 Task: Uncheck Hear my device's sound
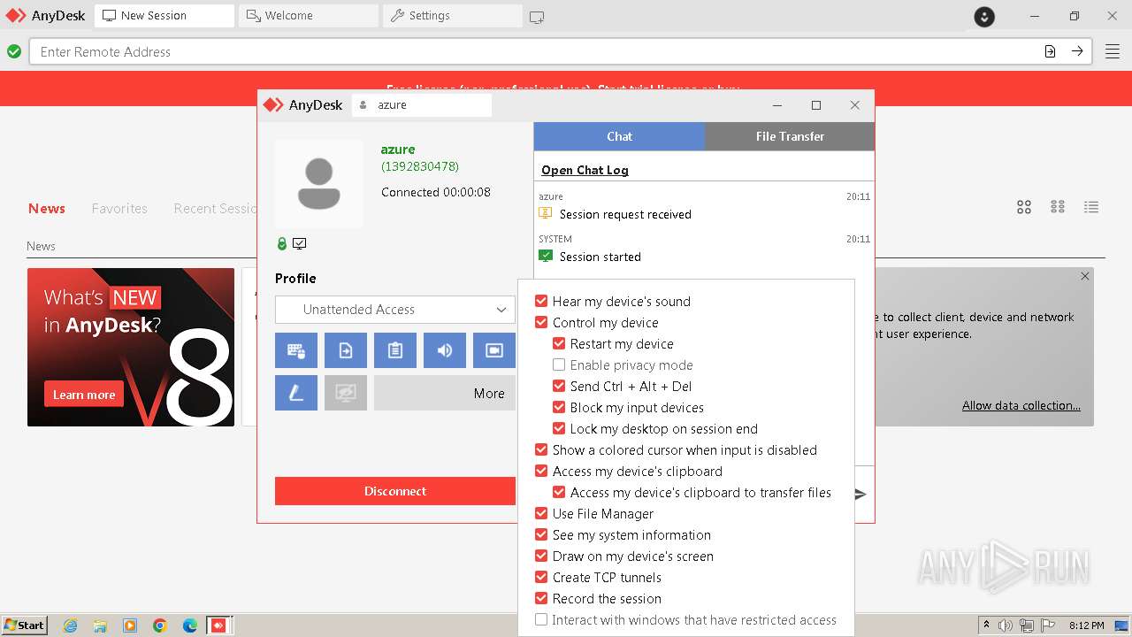541,301
